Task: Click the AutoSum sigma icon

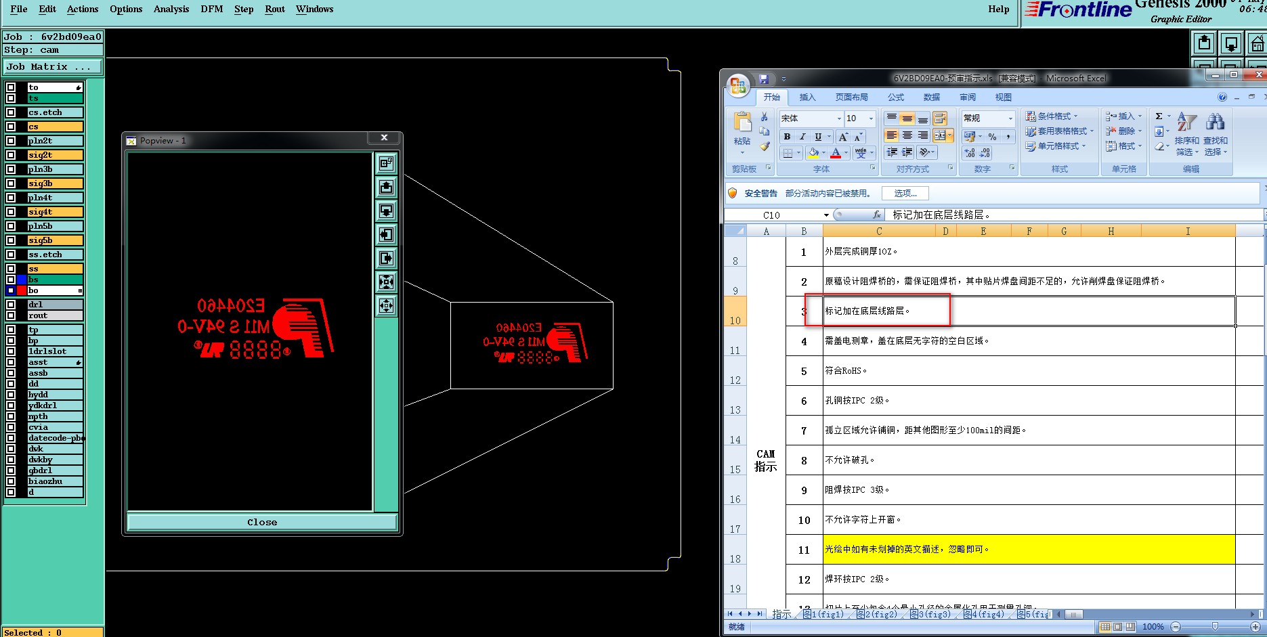Action: (1159, 116)
